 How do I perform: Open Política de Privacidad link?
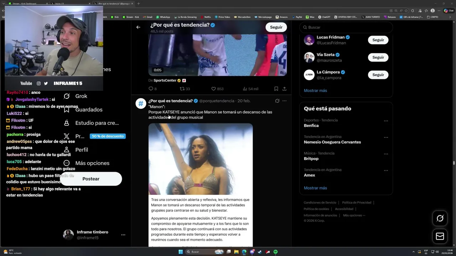pyautogui.click(x=357, y=203)
